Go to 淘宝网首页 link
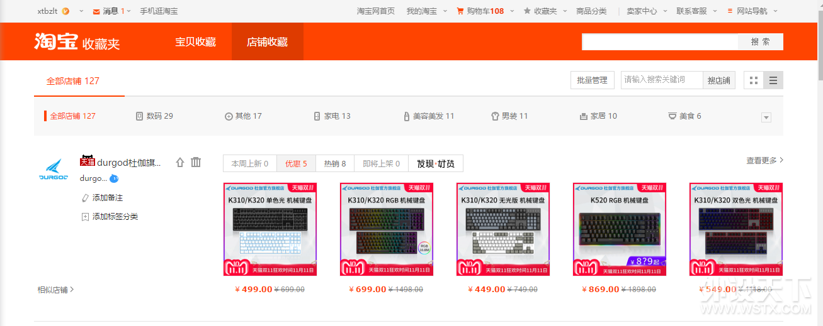The height and width of the screenshot is (326, 823). (x=376, y=11)
